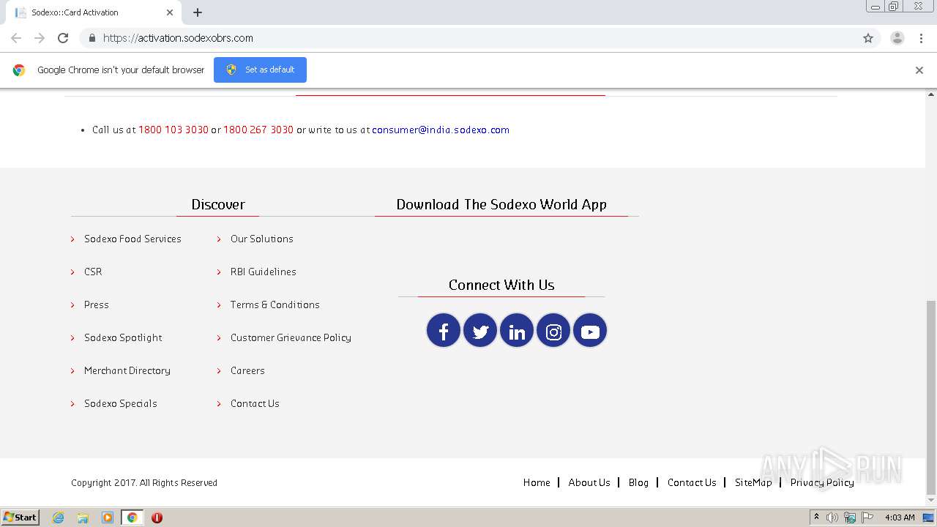937x527 pixels.
Task: Go back with the browser back arrow
Action: point(16,38)
